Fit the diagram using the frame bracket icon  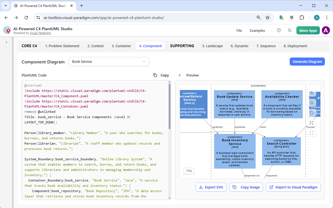click(312, 133)
